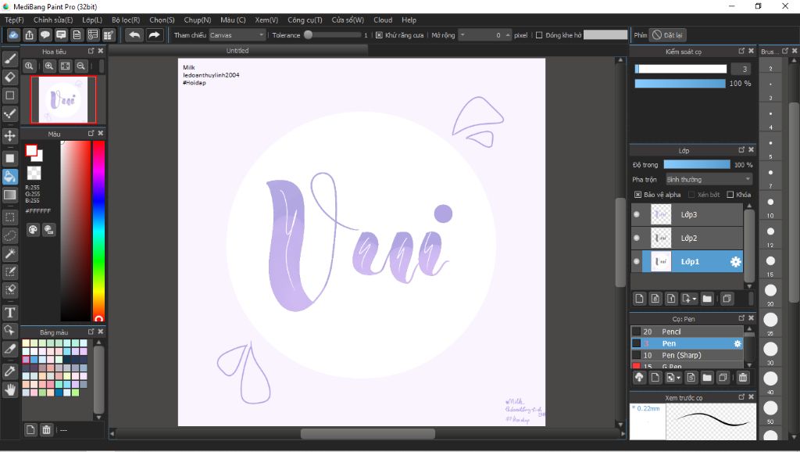The width and height of the screenshot is (800, 452).
Task: Hide the Lớp2 layer
Action: pos(637,238)
